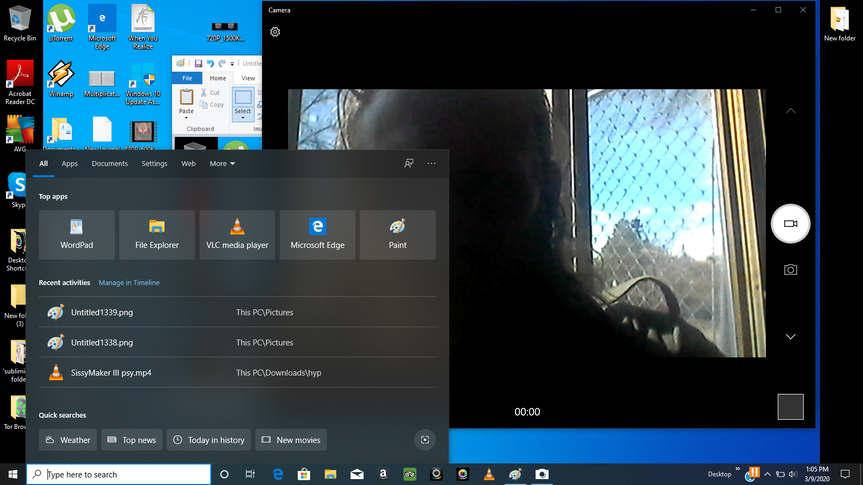
Task: Open Windows Start menu
Action: [x=13, y=474]
